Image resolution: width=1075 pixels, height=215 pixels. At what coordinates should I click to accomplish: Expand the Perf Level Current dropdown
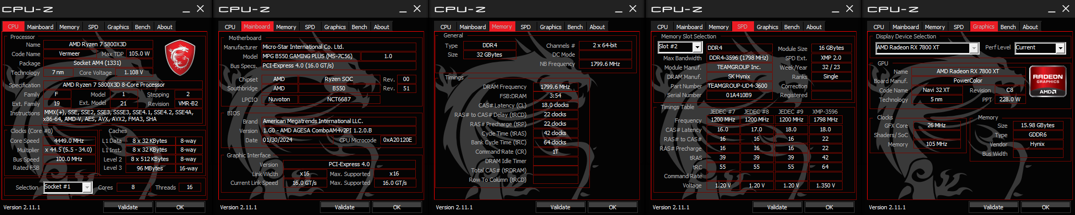click(1060, 48)
